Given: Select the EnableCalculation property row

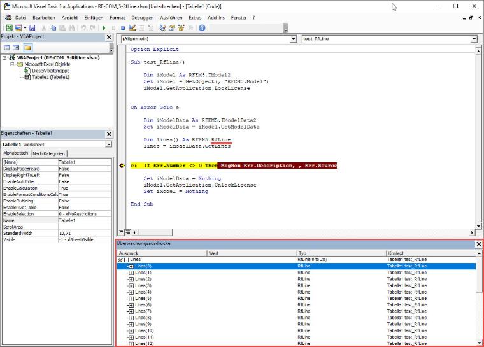Looking at the screenshot, I should point(57,188).
